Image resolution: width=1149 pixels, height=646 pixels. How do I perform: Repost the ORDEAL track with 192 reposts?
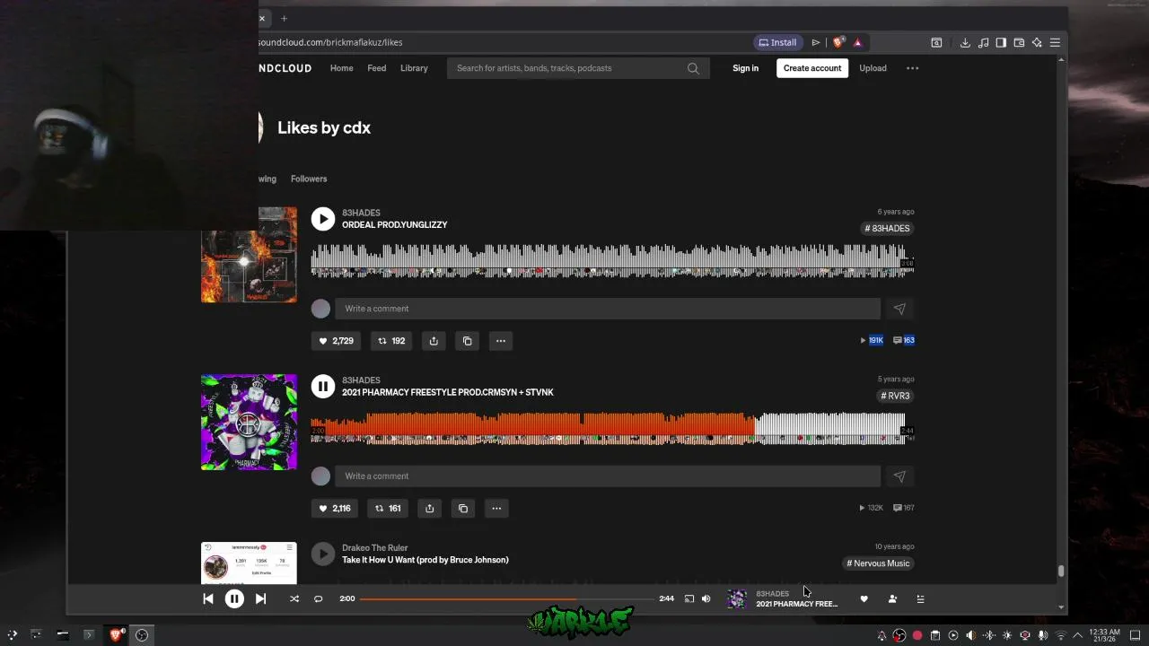click(391, 341)
